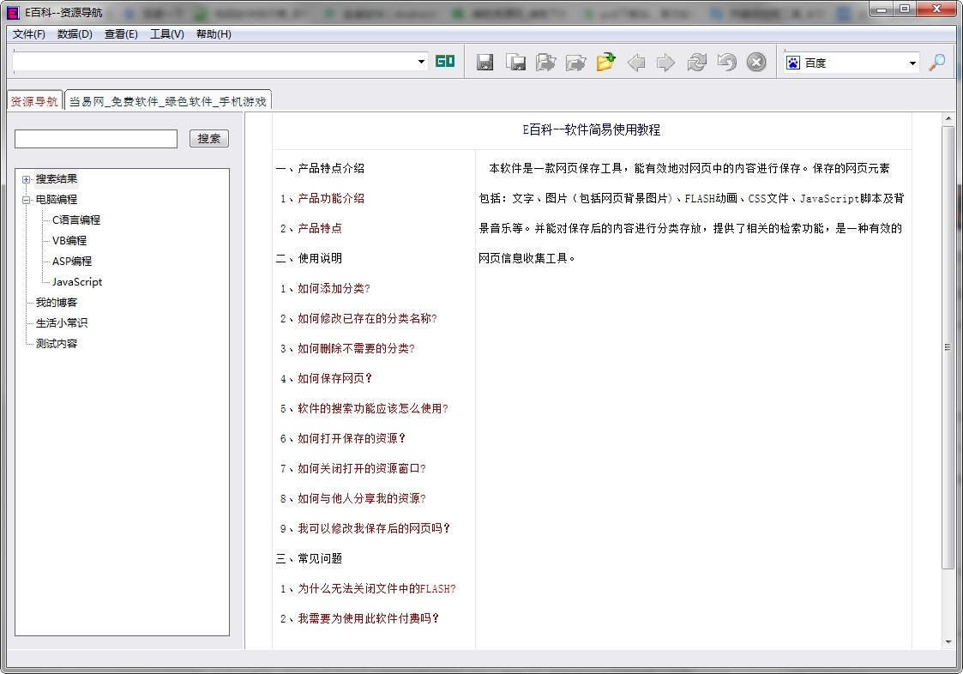The width and height of the screenshot is (963, 674).
Task: Open the yellow folder toolbar icon
Action: pyautogui.click(x=605, y=62)
